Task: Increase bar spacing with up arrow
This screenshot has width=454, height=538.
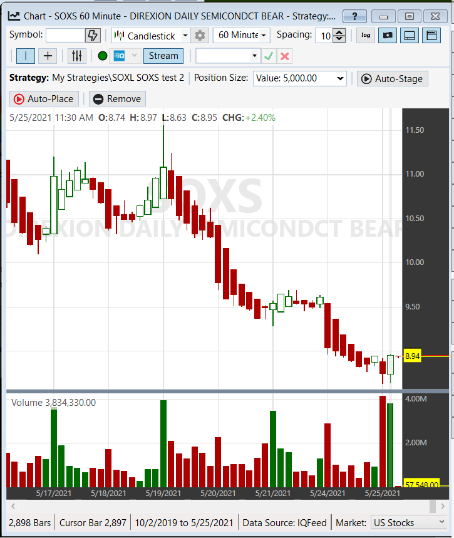Action: [x=339, y=32]
